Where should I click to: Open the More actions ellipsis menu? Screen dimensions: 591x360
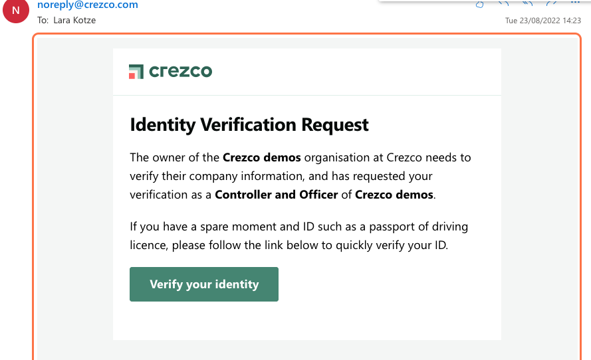(x=575, y=2)
